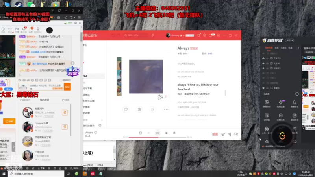Select the 场景 tab in the streaming assistant
The image size is (315, 177).
pos(290,48)
